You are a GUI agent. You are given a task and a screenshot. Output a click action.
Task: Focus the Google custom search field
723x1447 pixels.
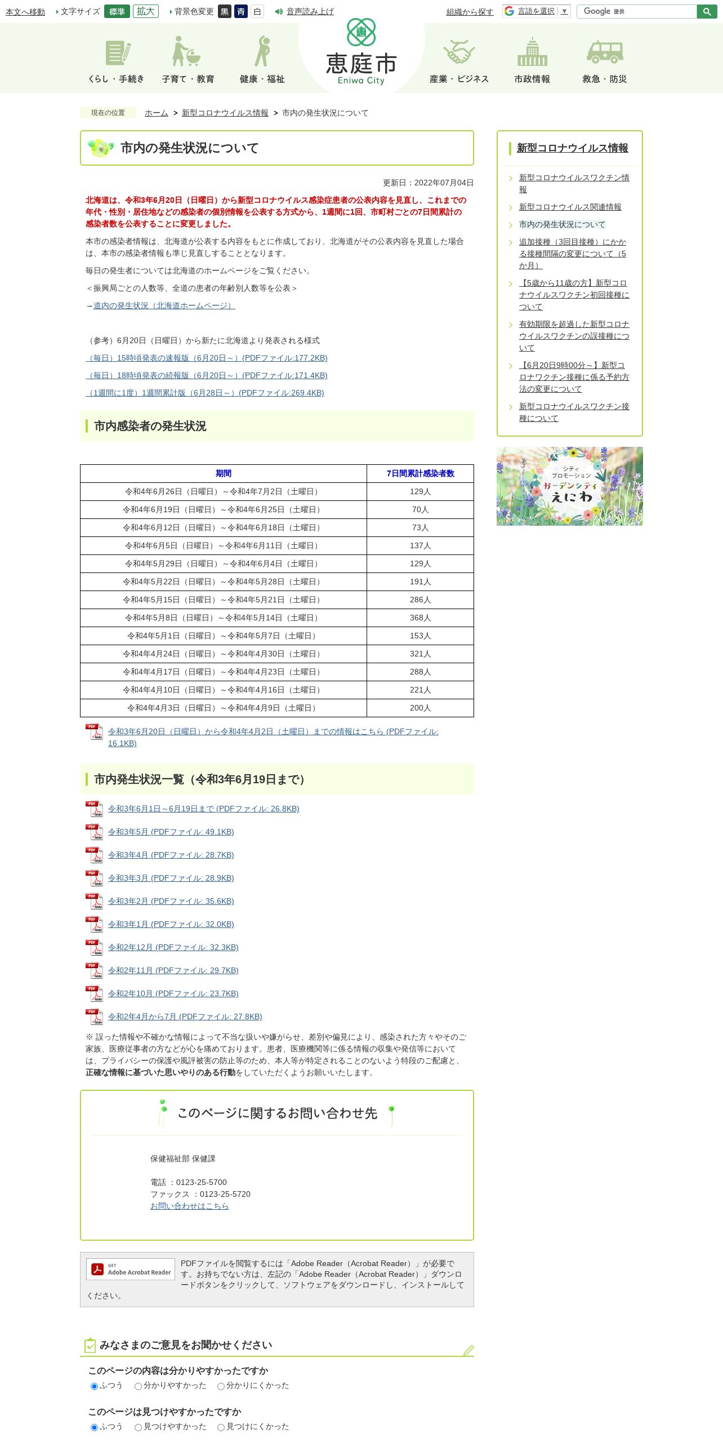pos(637,11)
